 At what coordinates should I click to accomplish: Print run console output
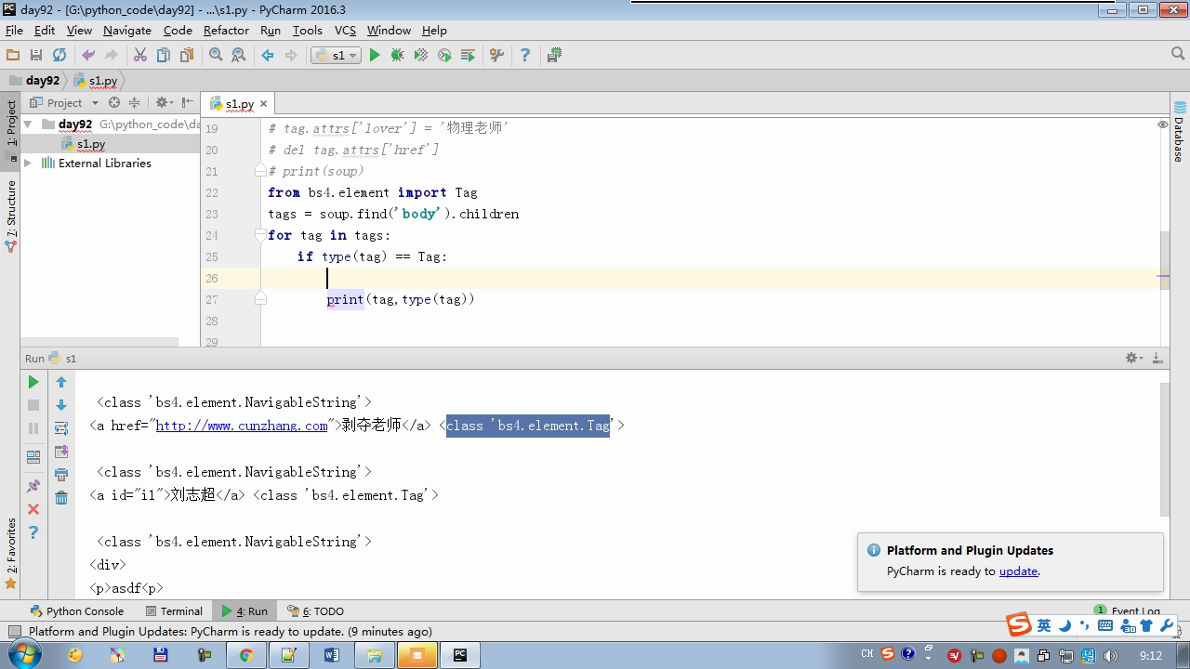(x=61, y=475)
